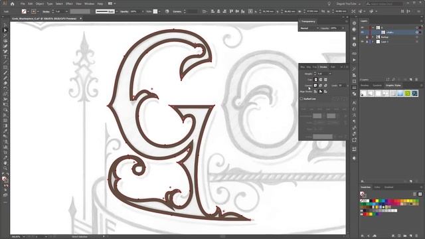Choose Round Join corner in Stroke panel
This screenshot has height=239, width=425.
[x=321, y=86]
